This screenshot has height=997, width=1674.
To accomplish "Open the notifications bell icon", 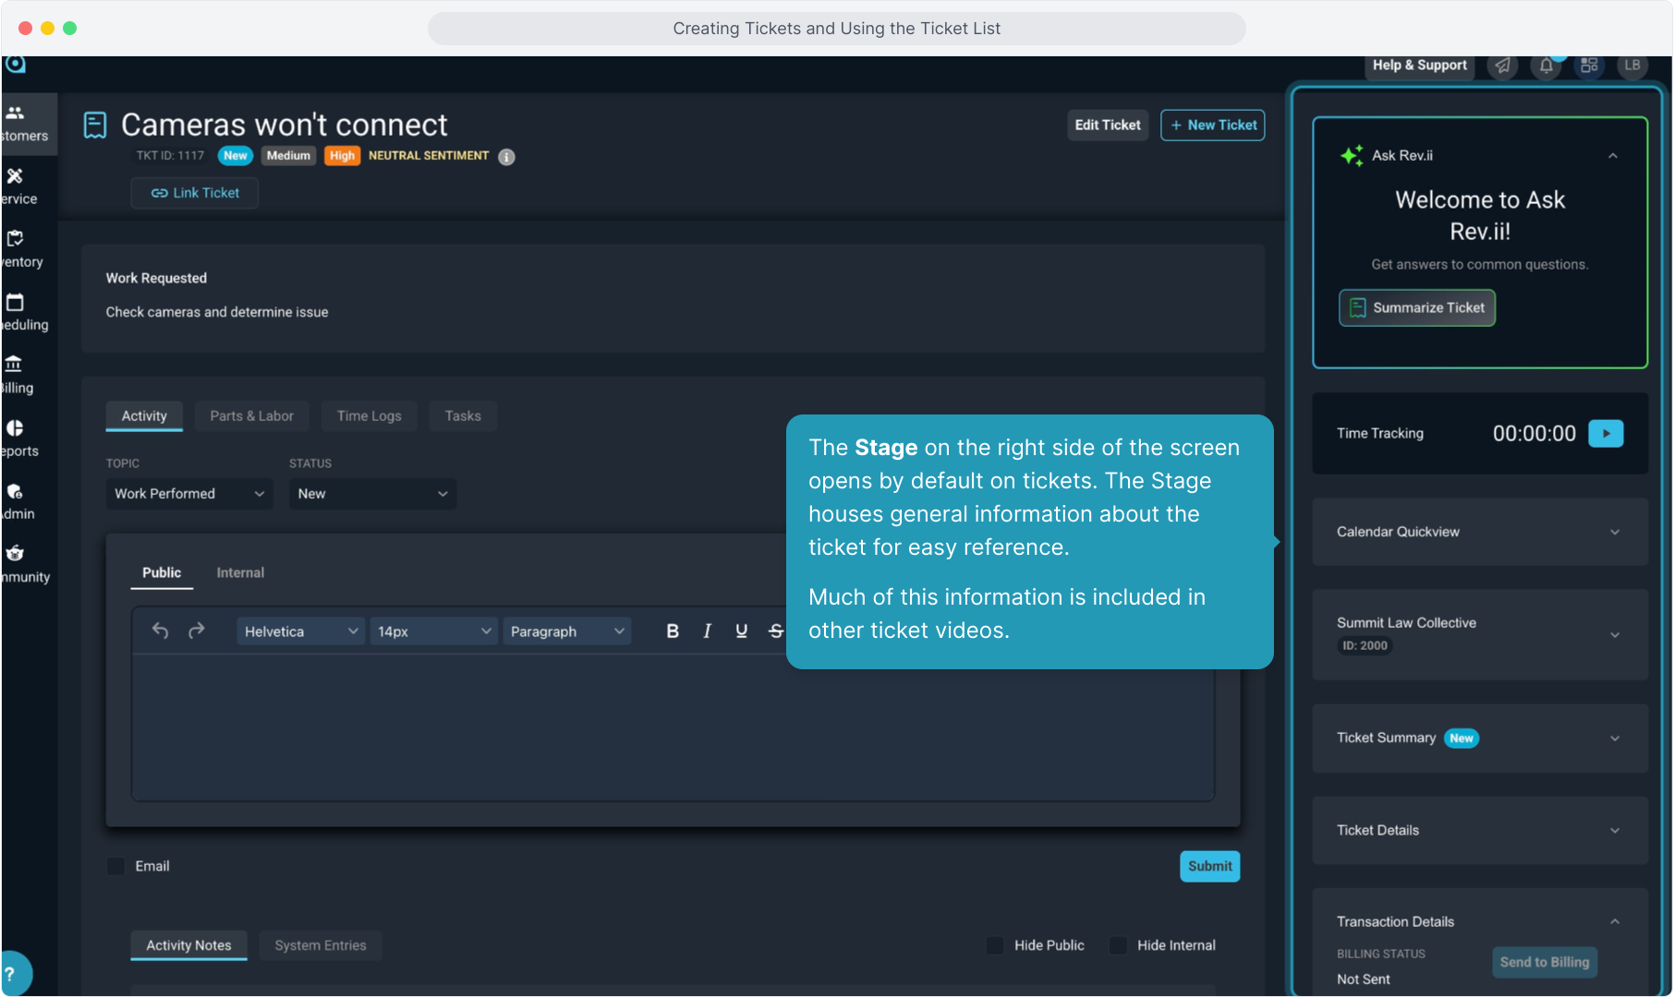I will coord(1546,66).
